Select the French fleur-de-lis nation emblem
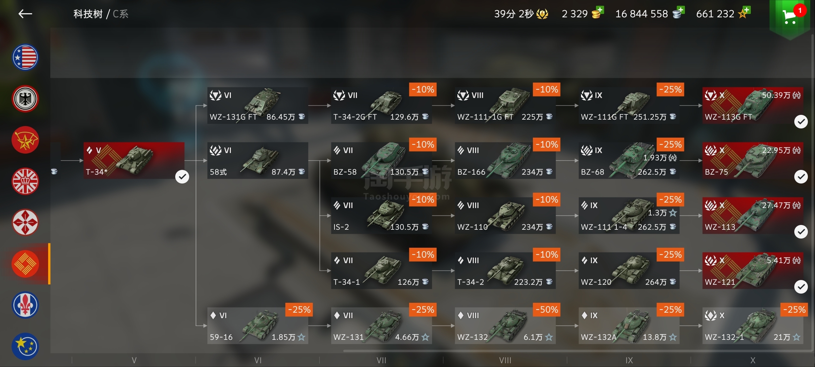815x367 pixels. [x=25, y=305]
